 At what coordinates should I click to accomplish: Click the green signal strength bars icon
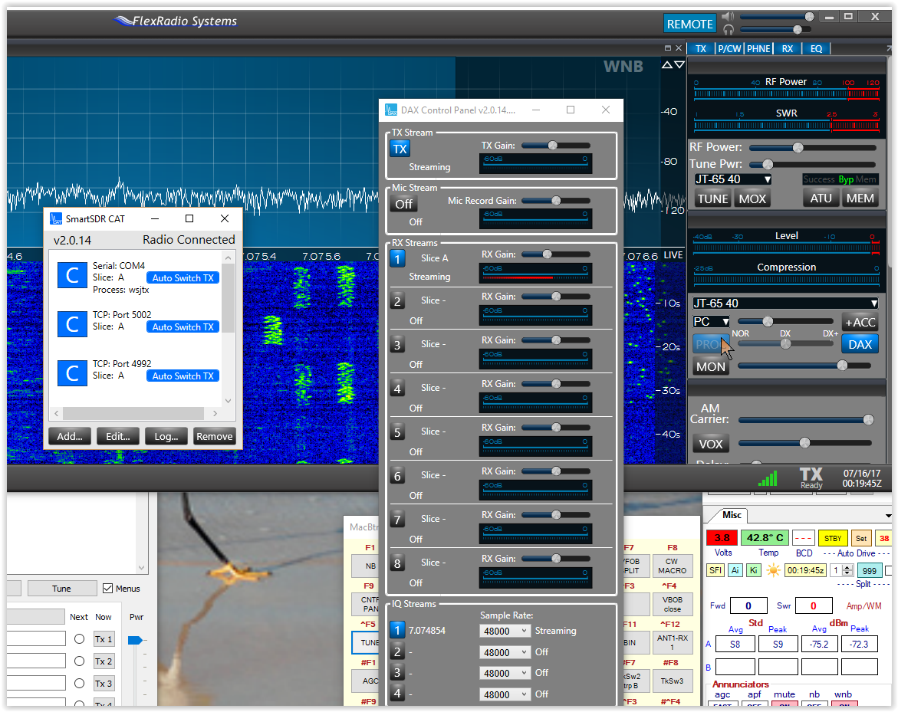768,477
